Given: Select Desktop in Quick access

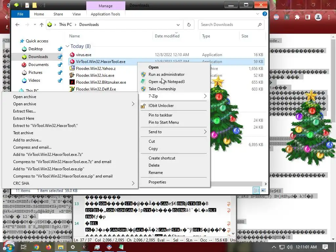Looking at the screenshot, I should (35, 49).
